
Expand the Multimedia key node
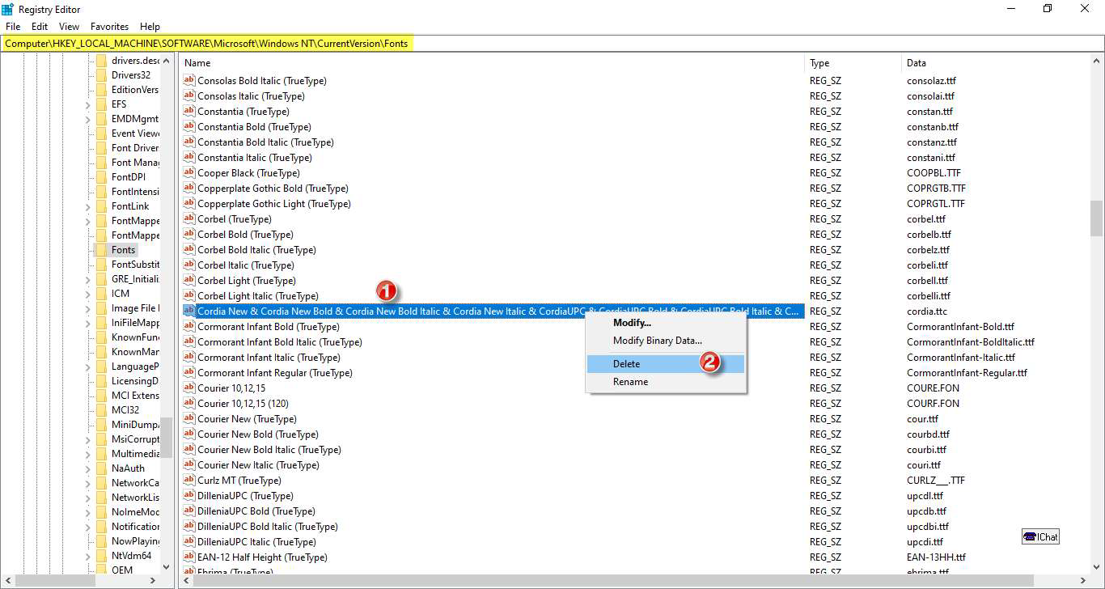[87, 454]
